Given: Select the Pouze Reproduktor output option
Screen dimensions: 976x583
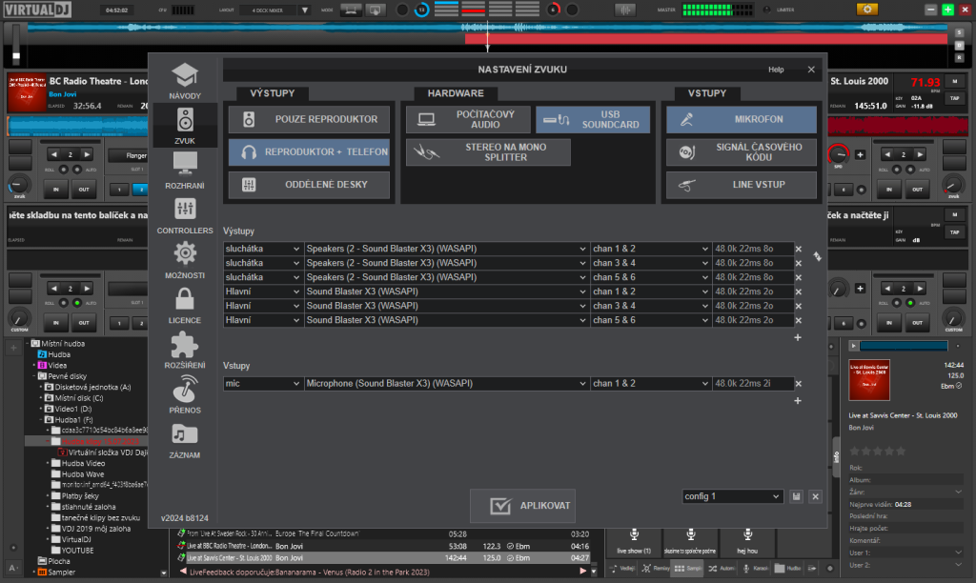Looking at the screenshot, I should point(310,119).
